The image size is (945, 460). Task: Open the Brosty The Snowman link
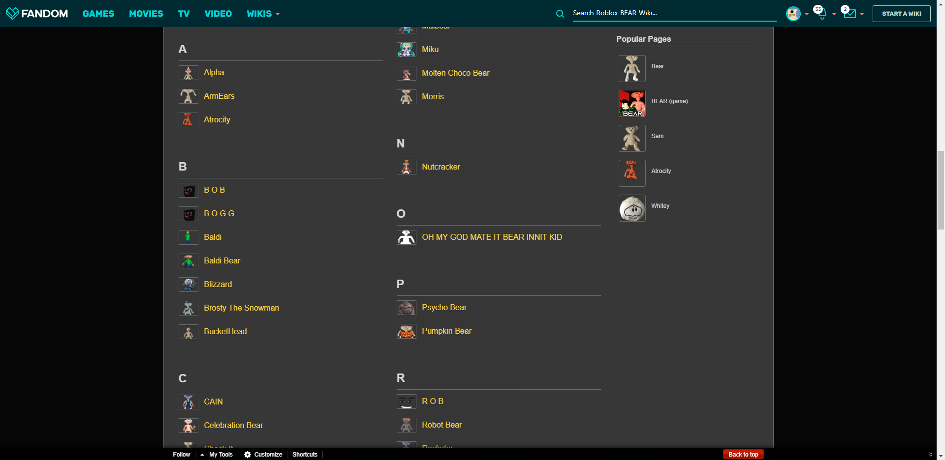(242, 308)
